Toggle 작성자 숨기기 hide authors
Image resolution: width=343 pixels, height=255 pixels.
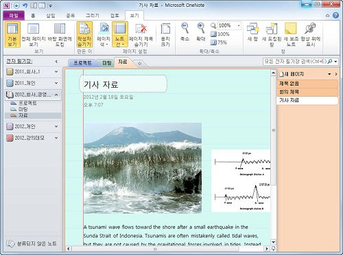click(x=84, y=35)
